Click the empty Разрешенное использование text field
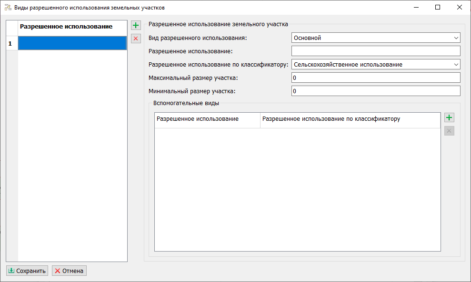Viewport: 471px width, 282px height. [375, 51]
